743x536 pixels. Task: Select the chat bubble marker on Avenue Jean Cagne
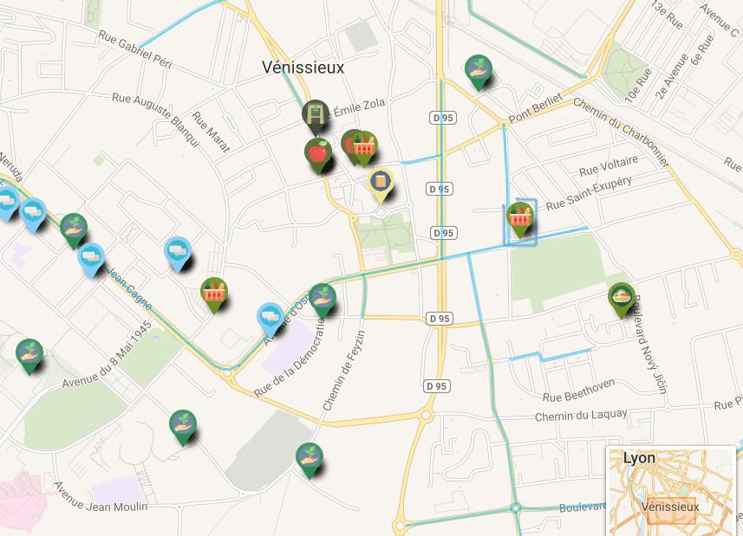pyautogui.click(x=91, y=260)
